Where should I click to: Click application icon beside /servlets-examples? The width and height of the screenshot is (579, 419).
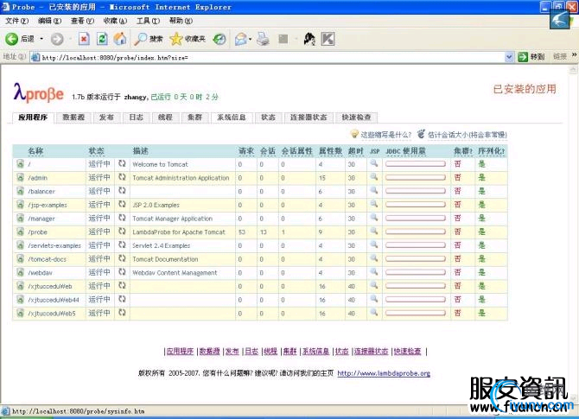[21, 245]
